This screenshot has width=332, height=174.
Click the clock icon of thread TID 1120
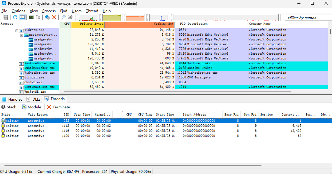[x=3, y=136]
